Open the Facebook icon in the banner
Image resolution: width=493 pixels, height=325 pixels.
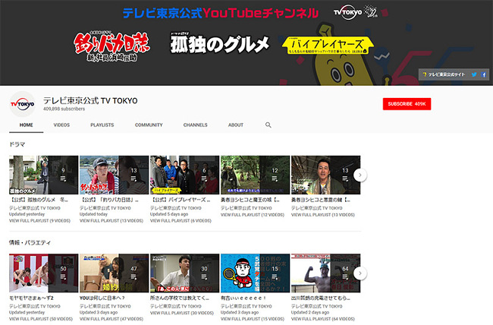[x=484, y=74]
